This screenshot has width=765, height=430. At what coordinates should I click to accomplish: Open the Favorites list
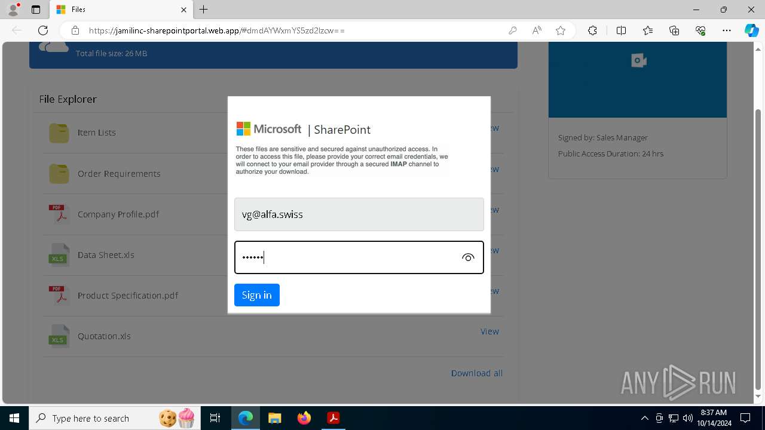pos(648,30)
